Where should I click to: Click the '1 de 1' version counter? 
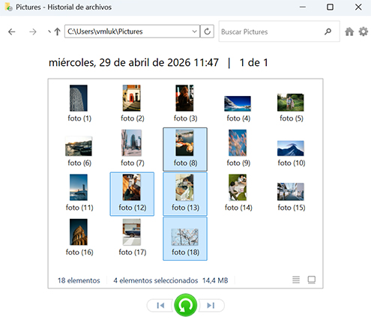click(253, 62)
